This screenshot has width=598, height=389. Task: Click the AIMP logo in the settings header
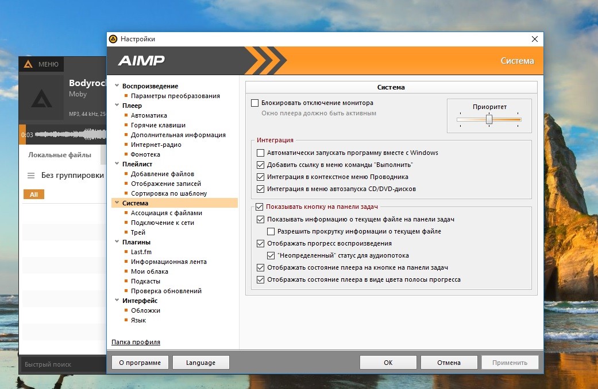141,61
